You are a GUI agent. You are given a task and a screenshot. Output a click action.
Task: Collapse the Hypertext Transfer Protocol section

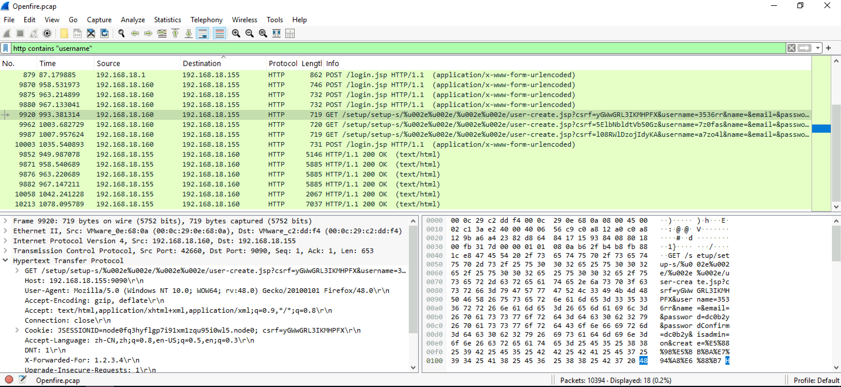pyautogui.click(x=5, y=260)
